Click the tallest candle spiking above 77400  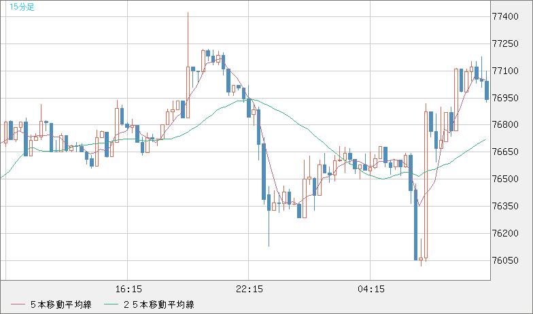point(188,65)
